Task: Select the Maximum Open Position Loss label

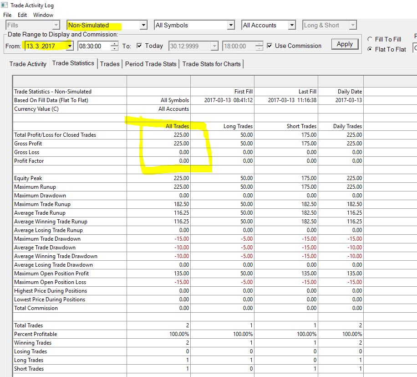Action: pos(50,282)
